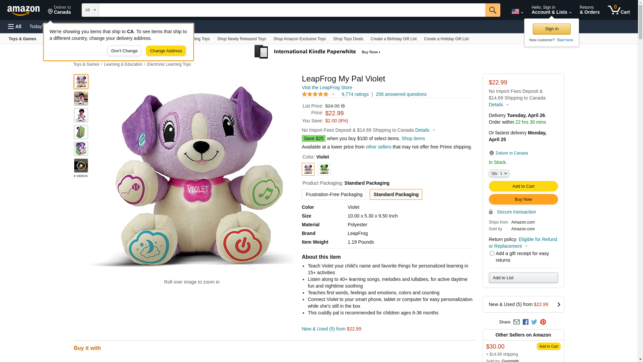Screen dimensions: 643x362
Task: Check the gift receipt checkbox
Action: click(x=492, y=253)
